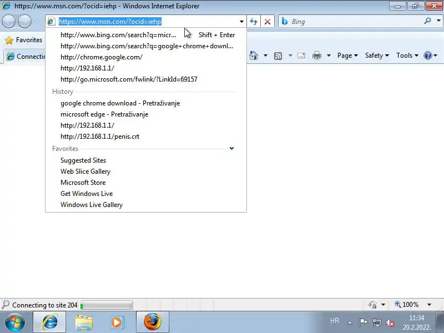The width and height of the screenshot is (444, 333).
Task: Select http://192.168.1.1/ under History
Action: 146,125
